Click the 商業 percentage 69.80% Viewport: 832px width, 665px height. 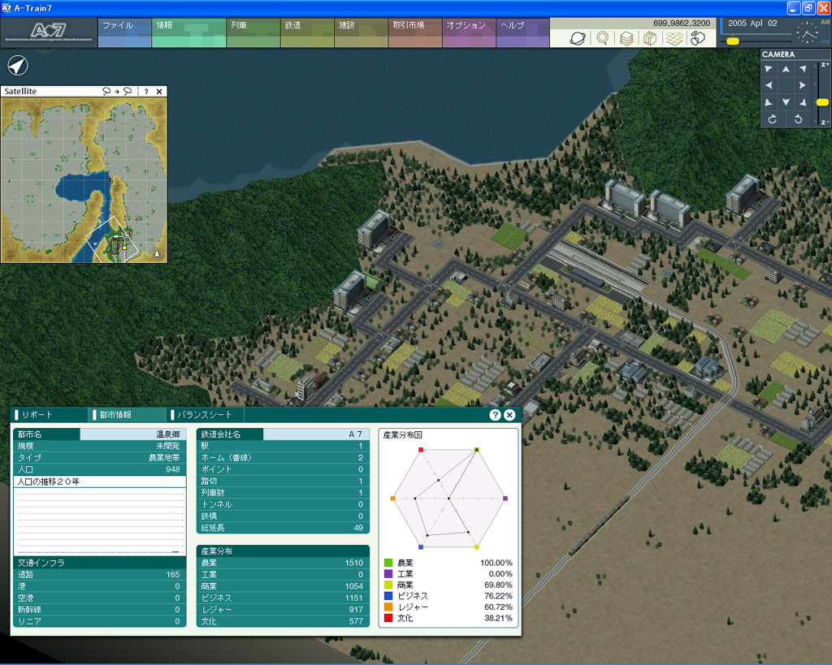tap(498, 585)
